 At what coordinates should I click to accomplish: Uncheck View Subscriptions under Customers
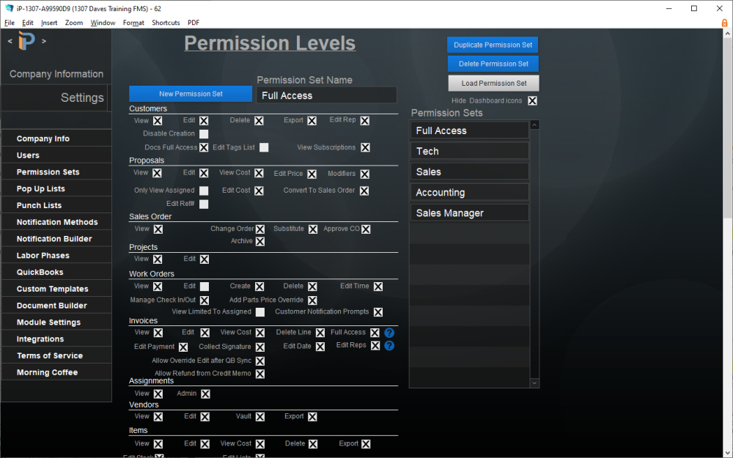364,147
